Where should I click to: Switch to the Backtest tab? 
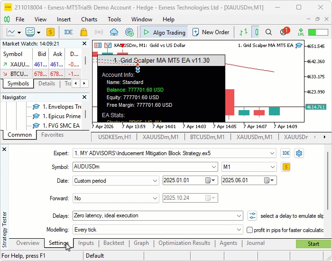click(114, 243)
